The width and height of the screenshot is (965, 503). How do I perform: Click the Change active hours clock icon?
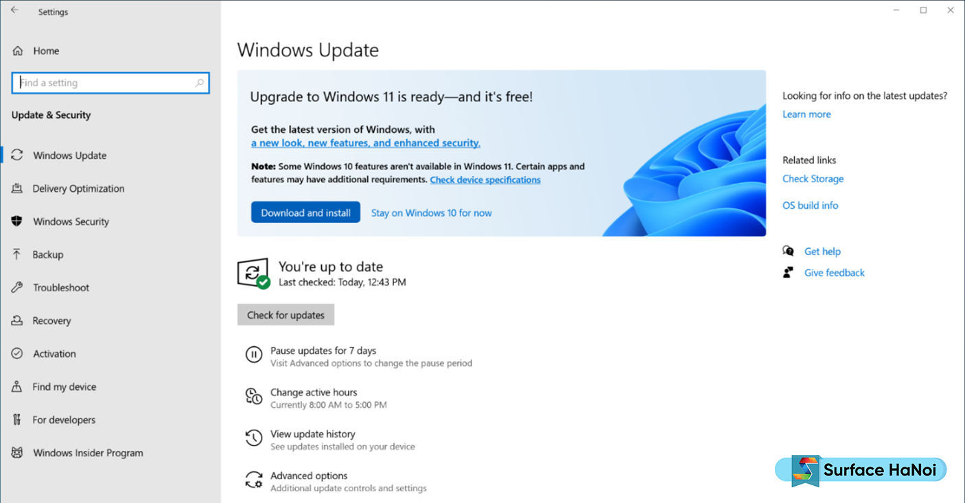254,396
